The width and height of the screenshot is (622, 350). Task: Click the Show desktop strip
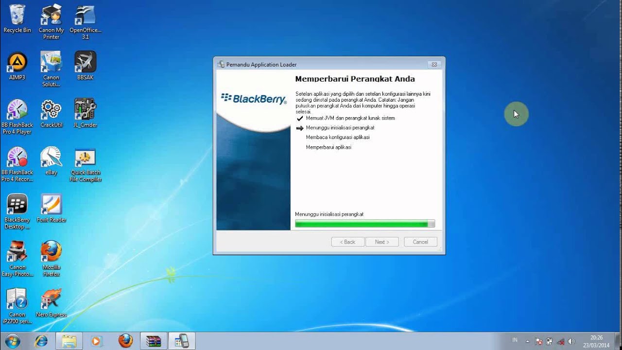[619, 341]
